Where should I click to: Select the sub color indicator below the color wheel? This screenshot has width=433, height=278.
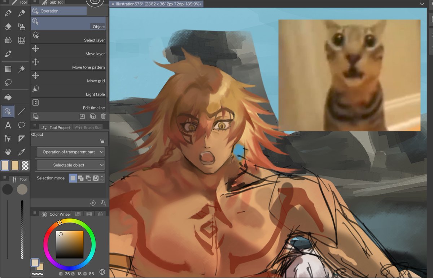(40, 267)
